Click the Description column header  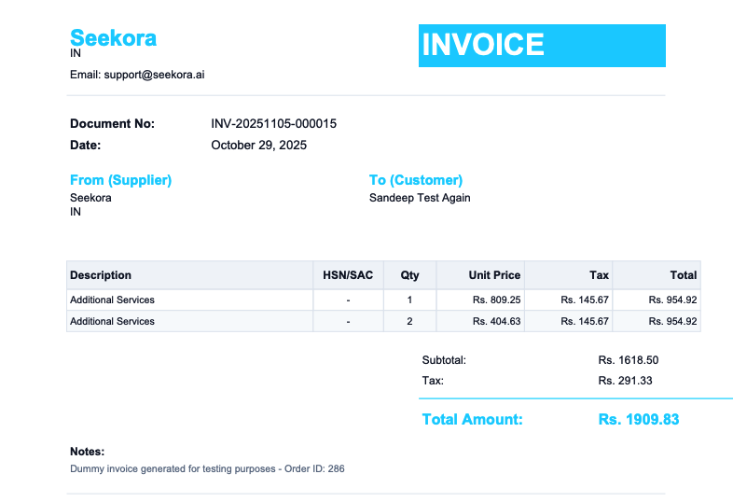101,275
